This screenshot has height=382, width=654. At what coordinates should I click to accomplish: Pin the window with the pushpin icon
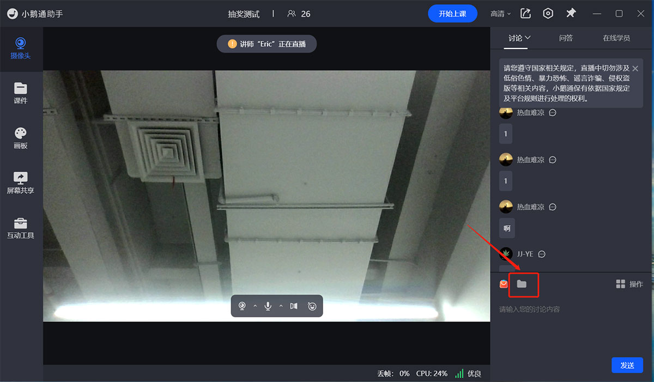pos(571,14)
